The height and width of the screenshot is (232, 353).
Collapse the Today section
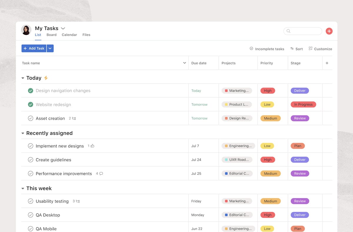coord(23,78)
